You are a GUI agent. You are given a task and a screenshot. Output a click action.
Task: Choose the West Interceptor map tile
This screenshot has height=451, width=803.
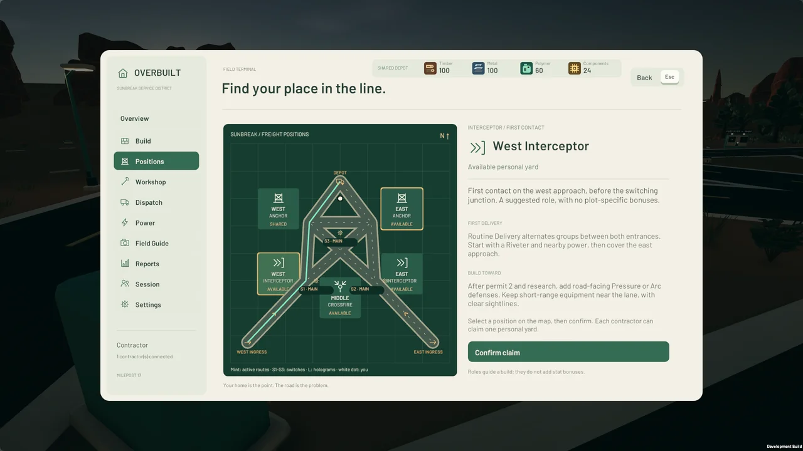tap(279, 274)
